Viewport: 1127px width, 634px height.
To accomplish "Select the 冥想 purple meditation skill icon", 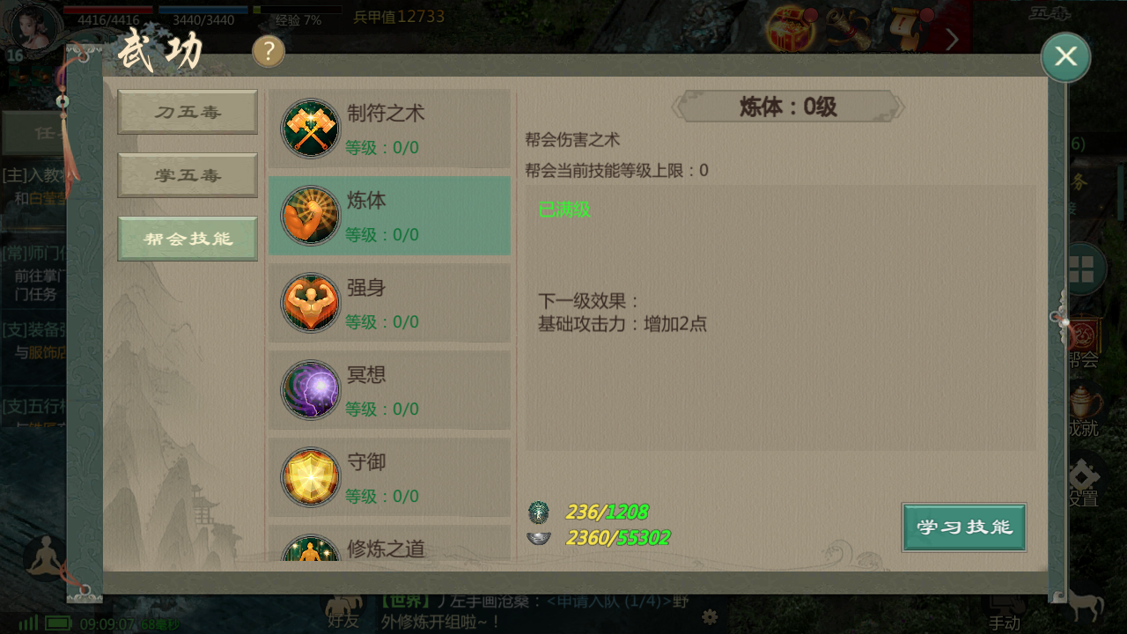I will (x=311, y=390).
